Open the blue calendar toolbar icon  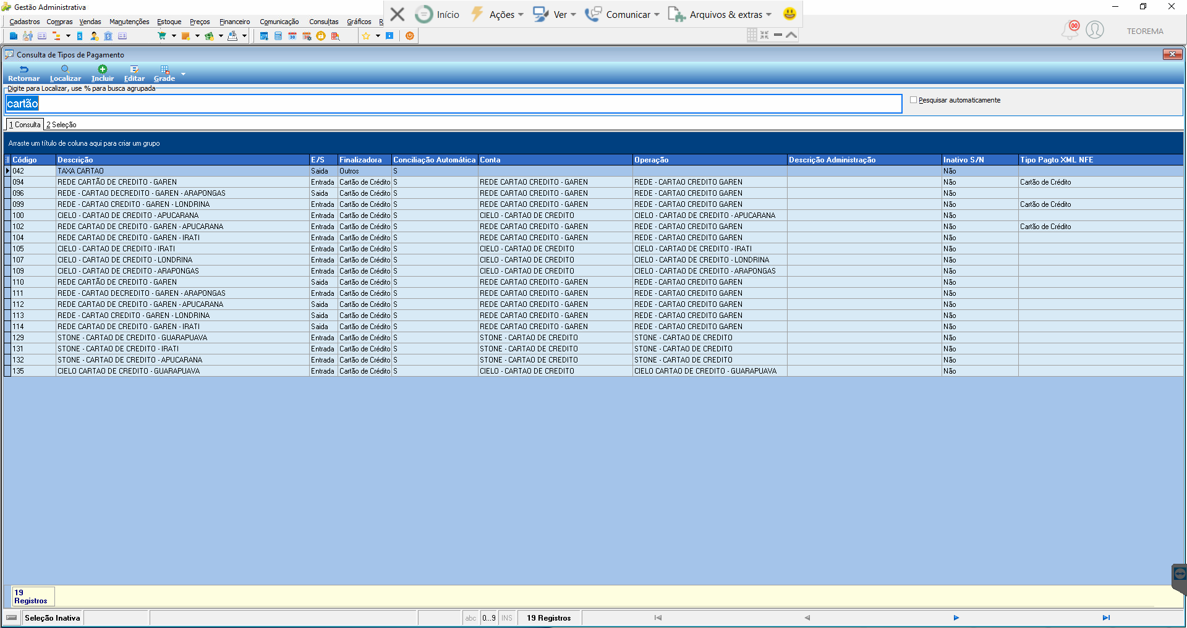pyautogui.click(x=264, y=36)
